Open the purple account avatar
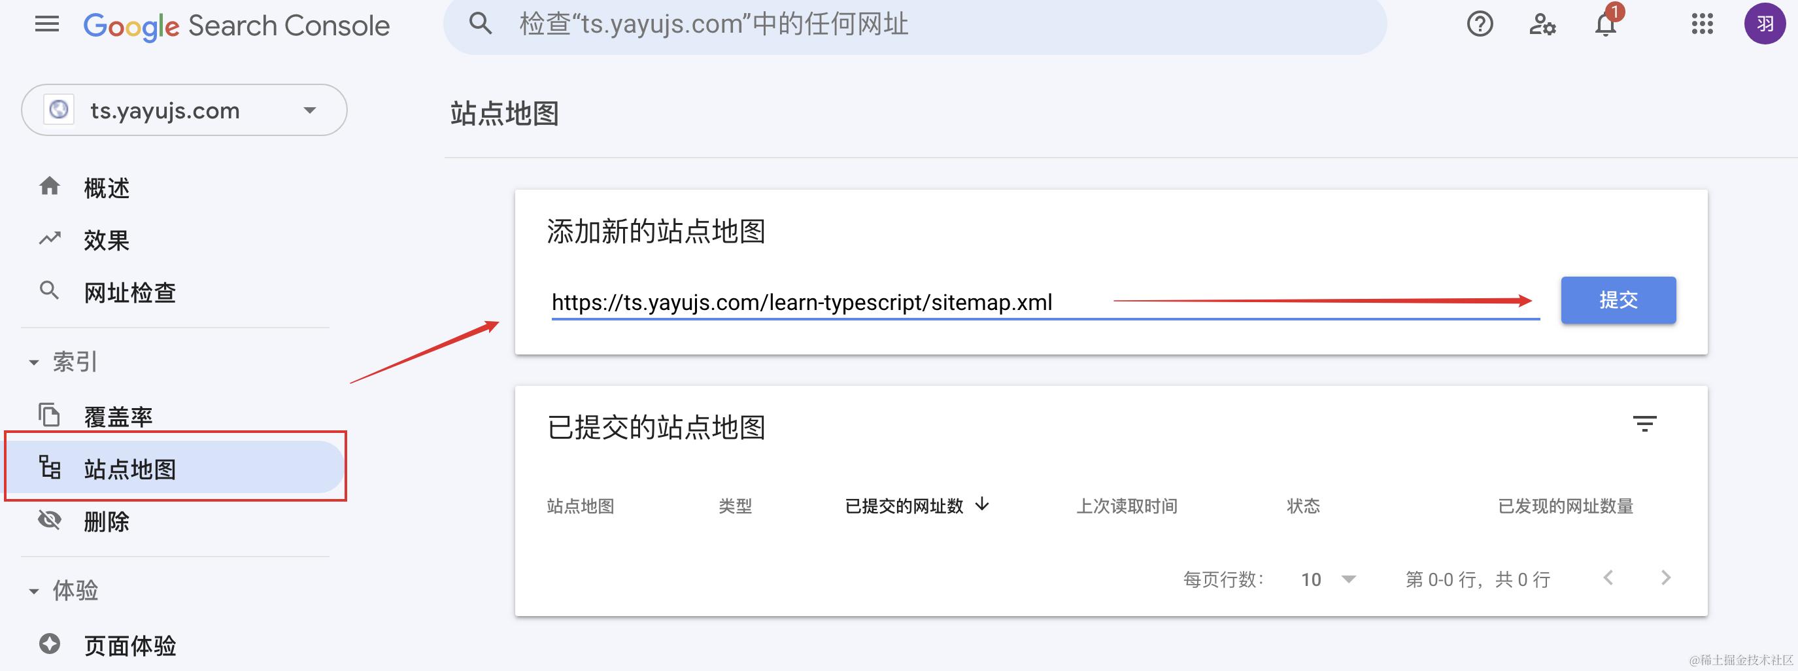Screen dimensions: 1798x671 1765,24
